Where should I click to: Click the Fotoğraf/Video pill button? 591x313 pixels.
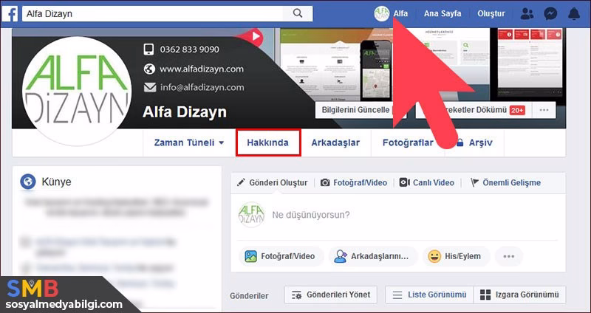coord(281,256)
